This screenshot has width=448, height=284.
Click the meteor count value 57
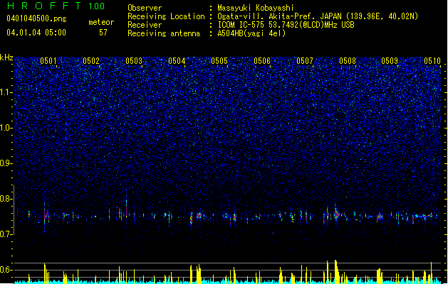(103, 33)
